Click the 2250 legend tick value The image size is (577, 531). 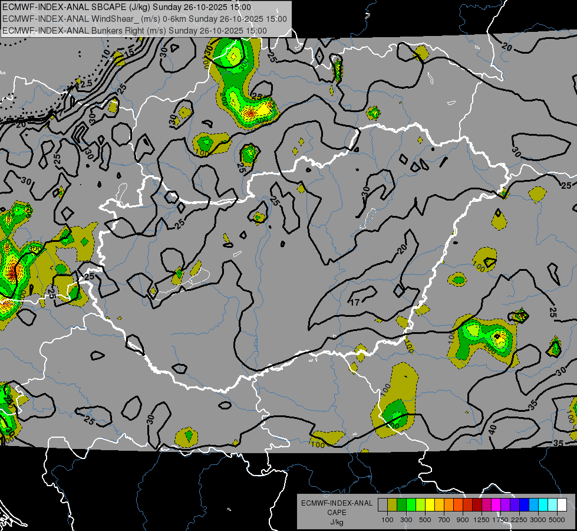click(519, 520)
